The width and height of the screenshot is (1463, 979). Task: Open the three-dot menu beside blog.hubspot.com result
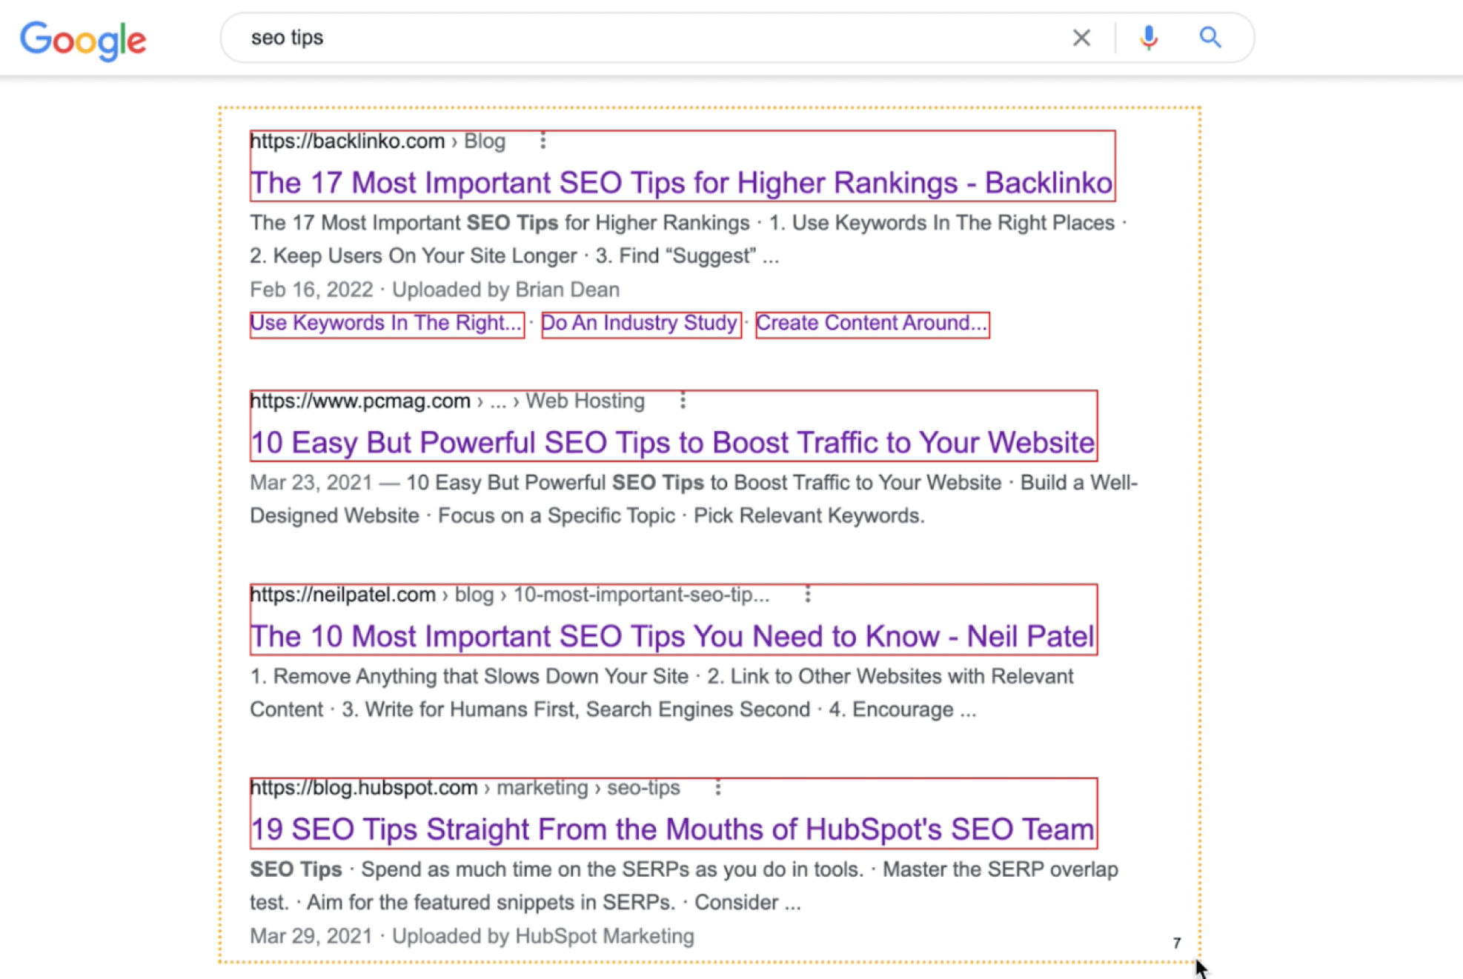pos(717,787)
